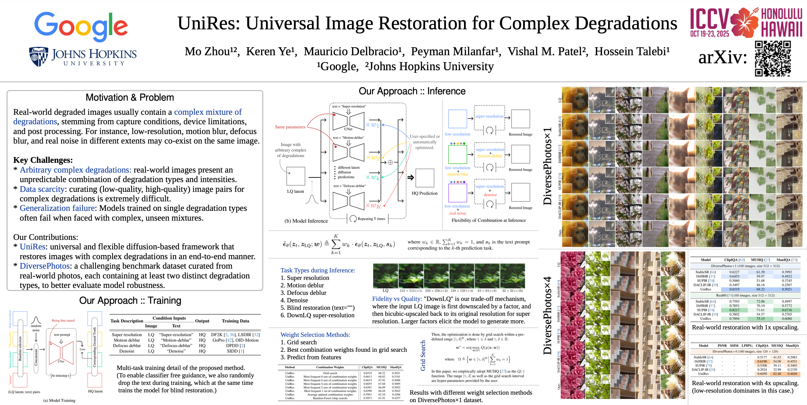Click the Johns Hopkins University shield logo
The width and height of the screenshot is (807, 405).
click(x=38, y=57)
